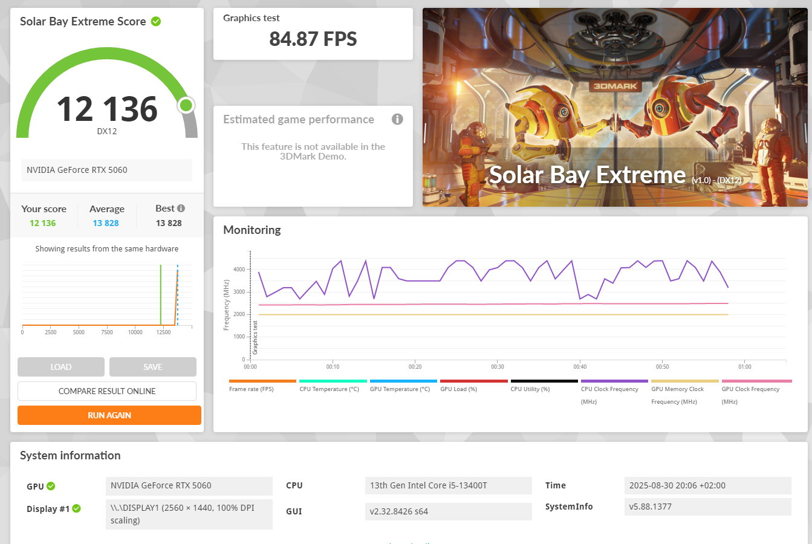Click the 84.87 FPS graphics test result
This screenshot has width=812, height=544.
(x=313, y=39)
